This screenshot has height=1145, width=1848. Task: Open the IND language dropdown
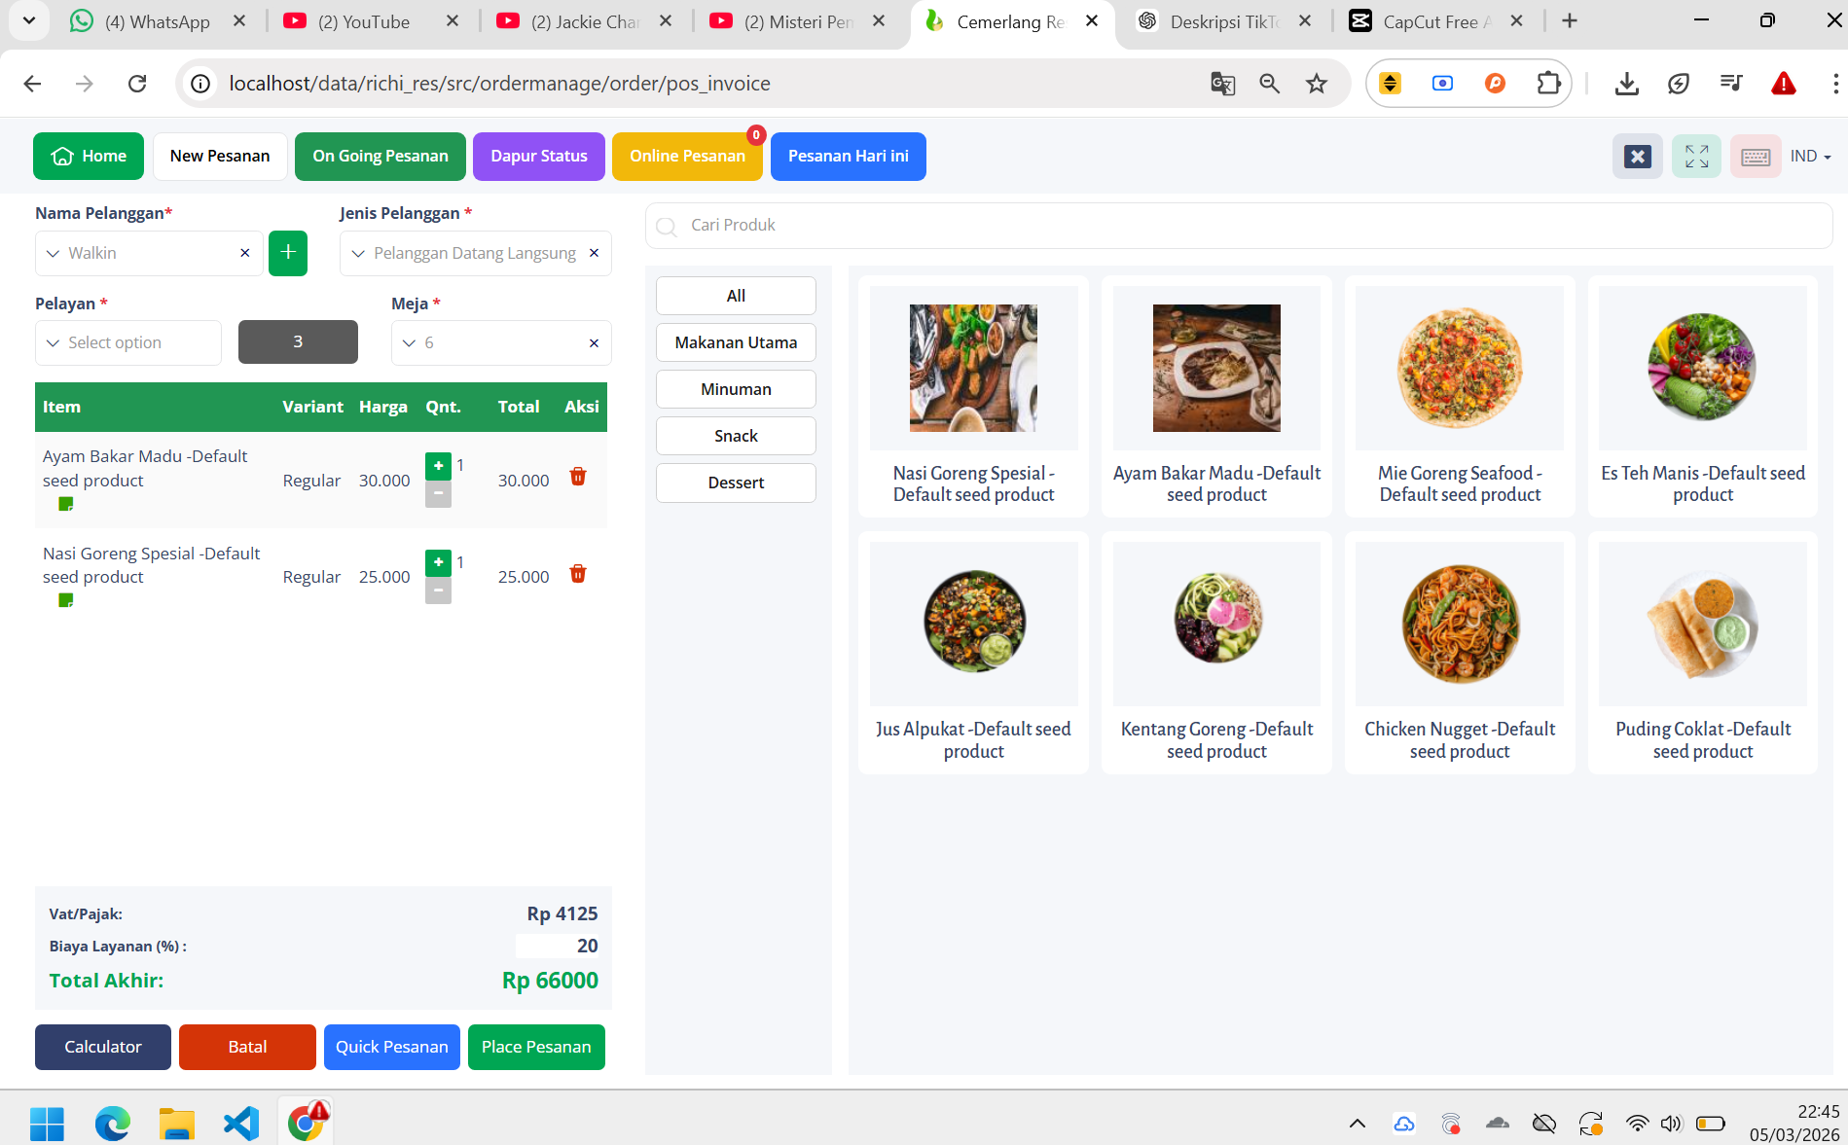pos(1809,157)
